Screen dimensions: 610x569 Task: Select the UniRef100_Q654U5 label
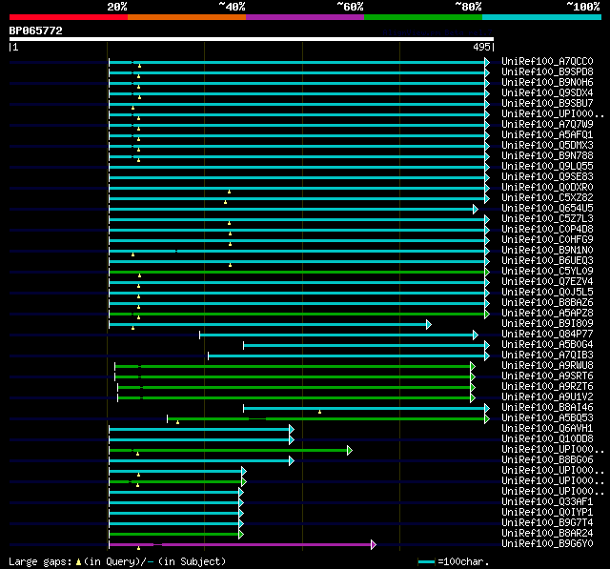[547, 209]
